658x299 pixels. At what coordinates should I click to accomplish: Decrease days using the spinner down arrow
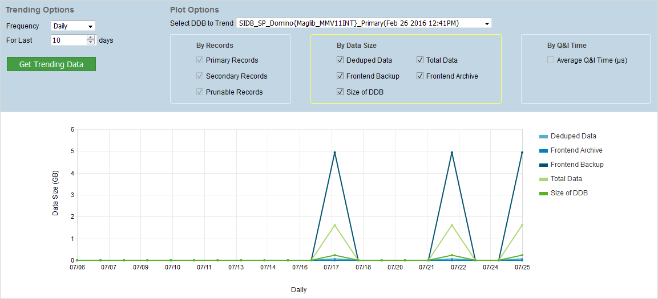[x=91, y=43]
